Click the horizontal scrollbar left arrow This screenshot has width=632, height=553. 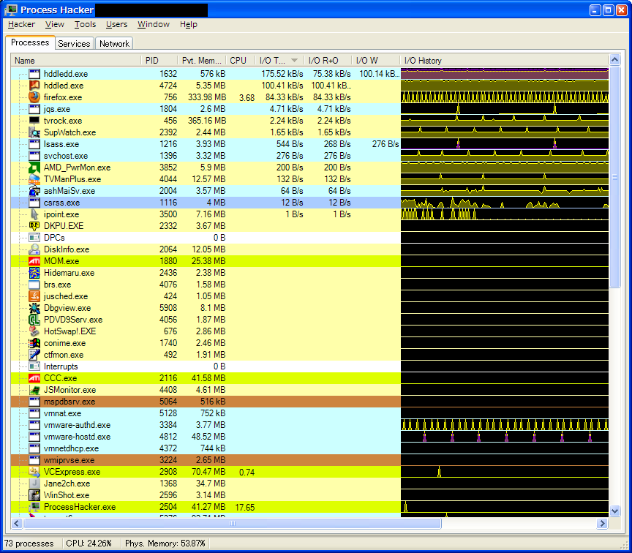pos(17,523)
